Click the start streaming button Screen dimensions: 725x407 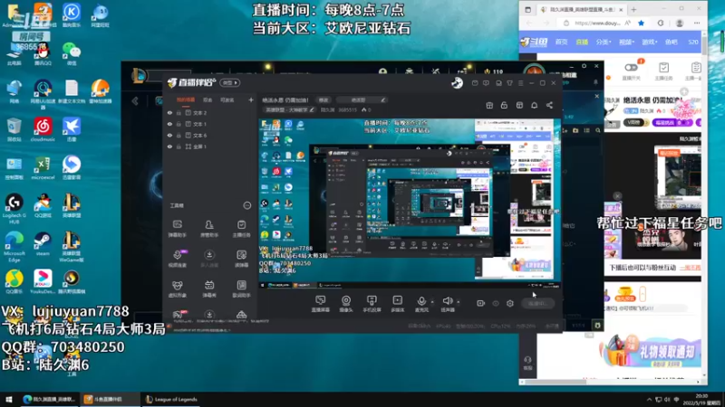(x=537, y=303)
